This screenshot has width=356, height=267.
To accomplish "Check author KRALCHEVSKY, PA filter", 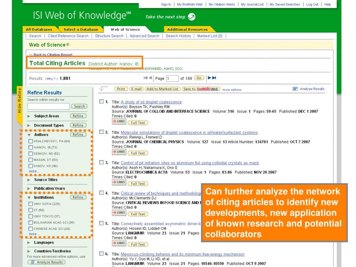I will click(31, 141).
